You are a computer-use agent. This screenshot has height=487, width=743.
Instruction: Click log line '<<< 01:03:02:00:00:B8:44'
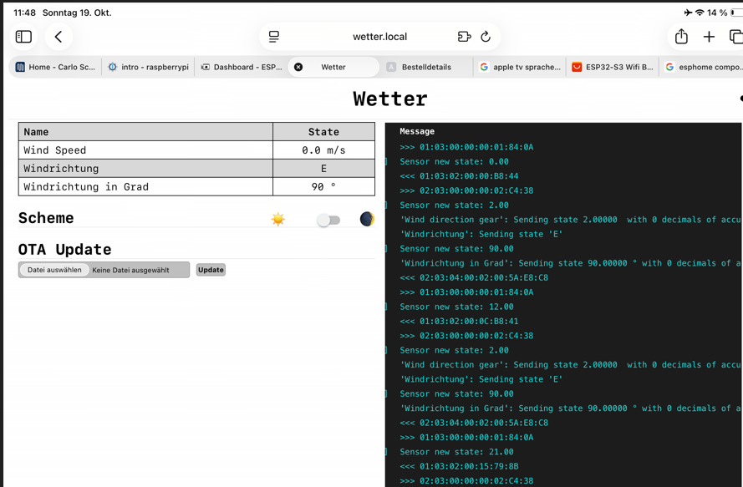click(x=459, y=176)
